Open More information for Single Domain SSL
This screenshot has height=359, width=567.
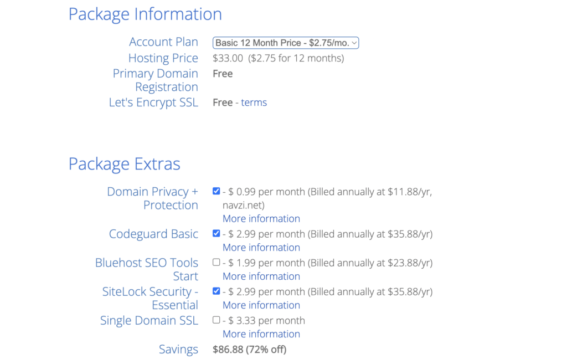click(x=261, y=334)
